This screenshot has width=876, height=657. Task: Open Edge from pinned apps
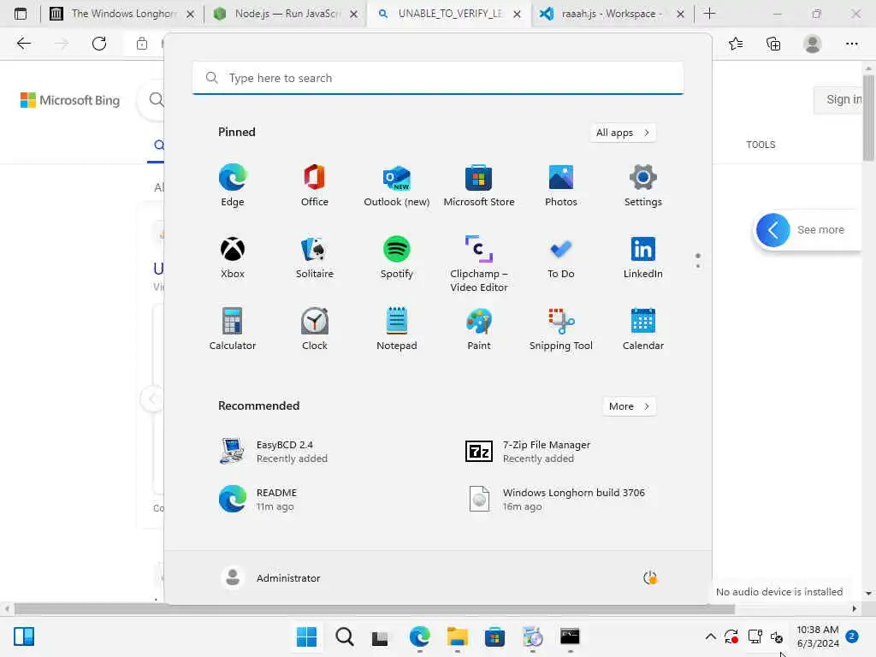tap(233, 186)
